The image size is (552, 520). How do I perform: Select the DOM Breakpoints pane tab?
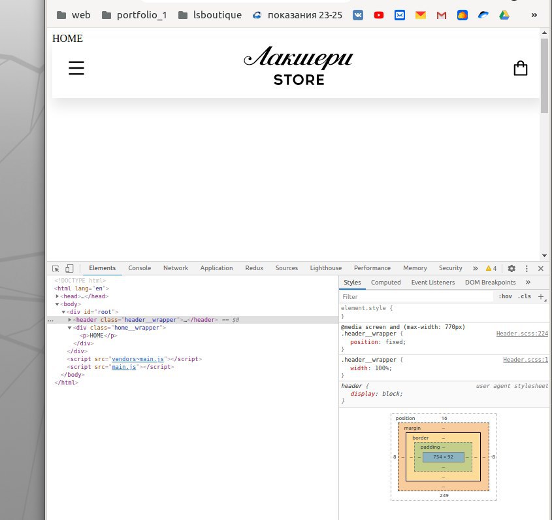[x=490, y=283]
